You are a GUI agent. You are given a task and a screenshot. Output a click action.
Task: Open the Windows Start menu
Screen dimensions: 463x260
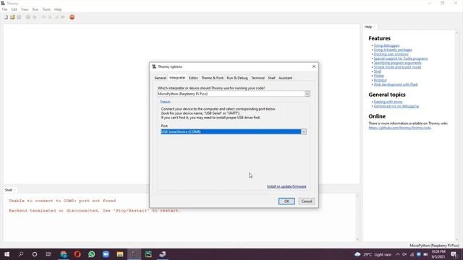point(7,254)
